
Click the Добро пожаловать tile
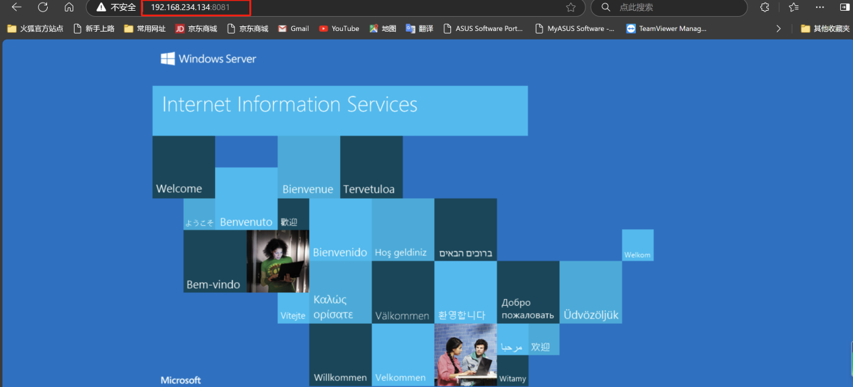click(528, 292)
